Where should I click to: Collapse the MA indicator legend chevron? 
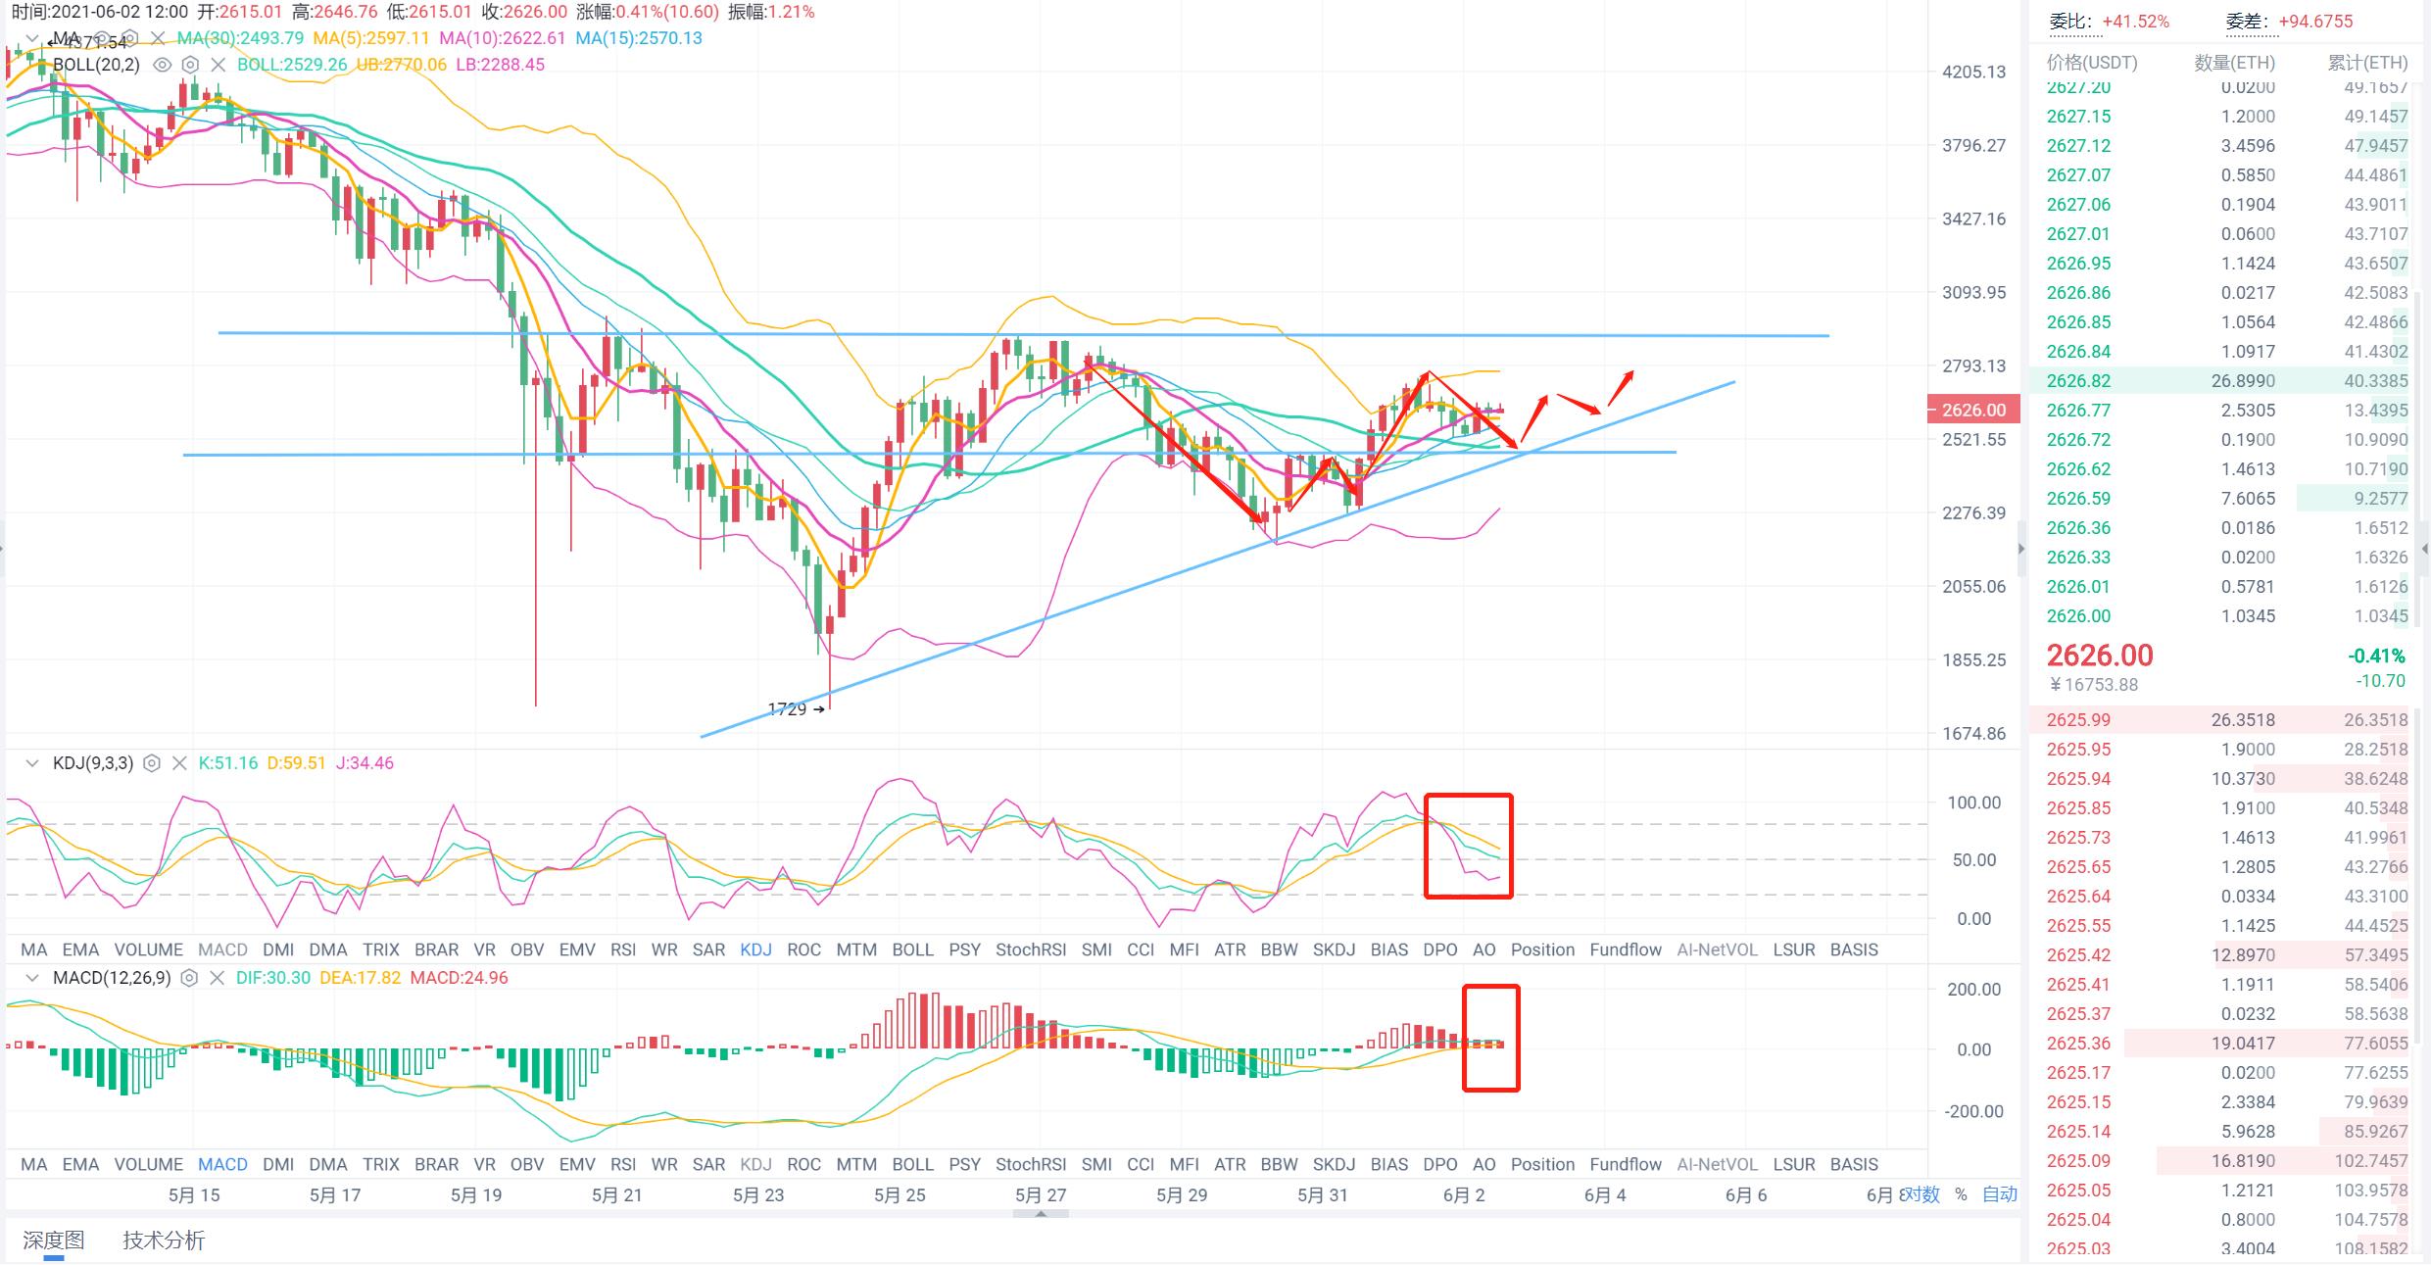pyautogui.click(x=32, y=38)
